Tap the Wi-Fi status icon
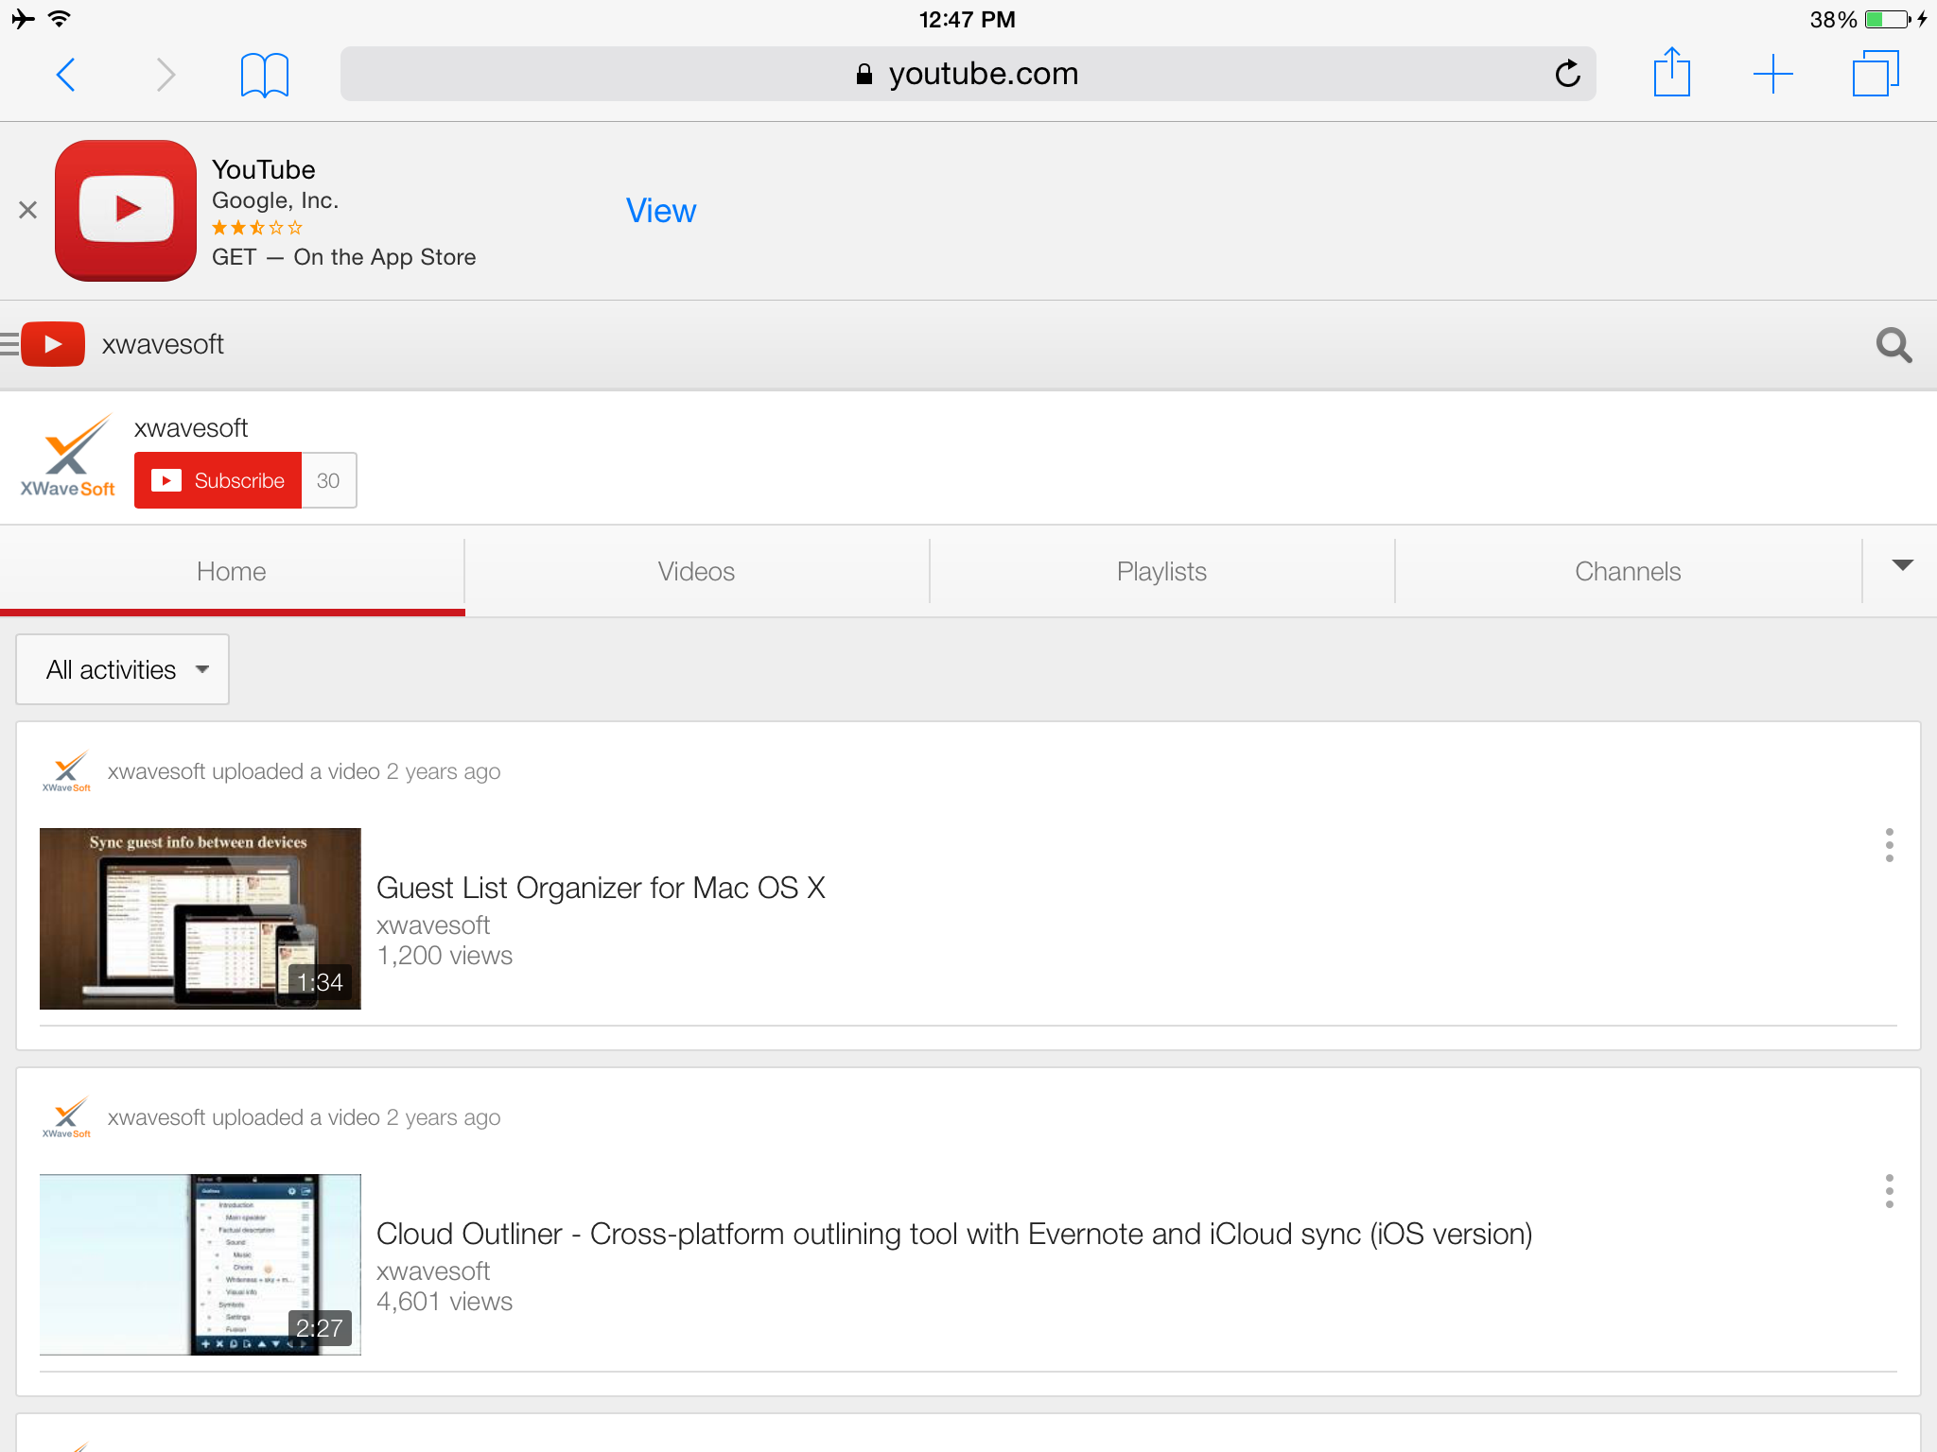 coord(60,18)
